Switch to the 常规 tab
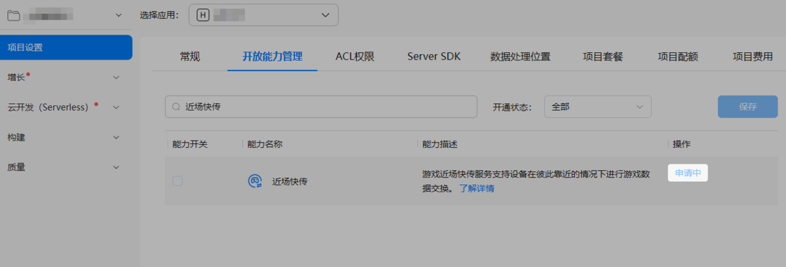 tap(190, 56)
